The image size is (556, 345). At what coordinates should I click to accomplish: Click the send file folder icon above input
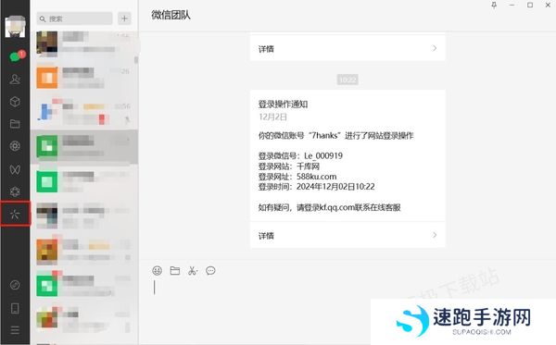pyautogui.click(x=175, y=271)
